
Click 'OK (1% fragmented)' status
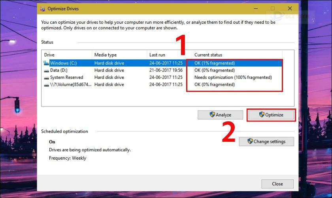pyautogui.click(x=215, y=63)
